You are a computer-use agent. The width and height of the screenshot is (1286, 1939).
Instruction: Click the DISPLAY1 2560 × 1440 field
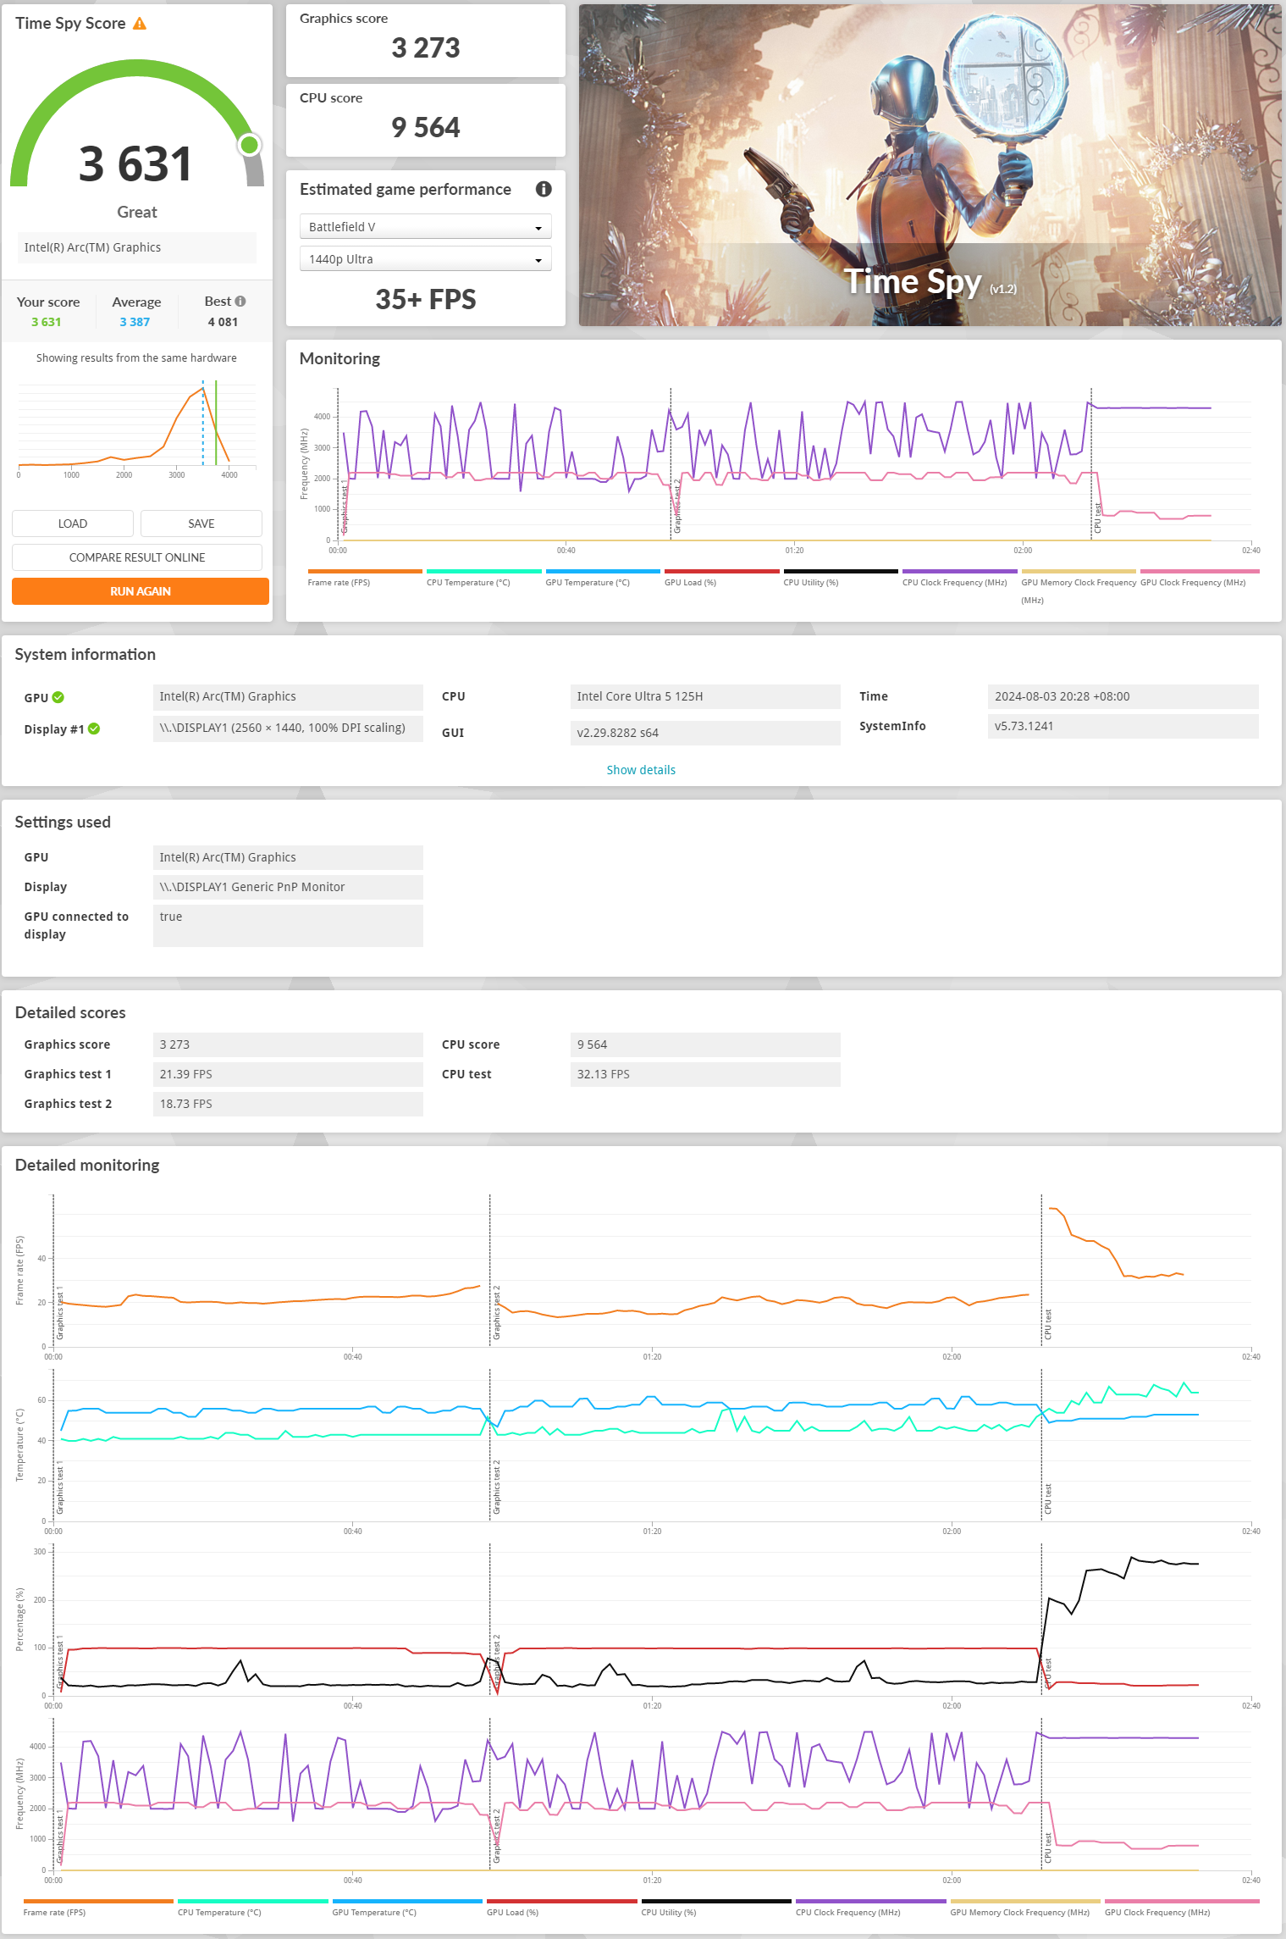coord(288,729)
